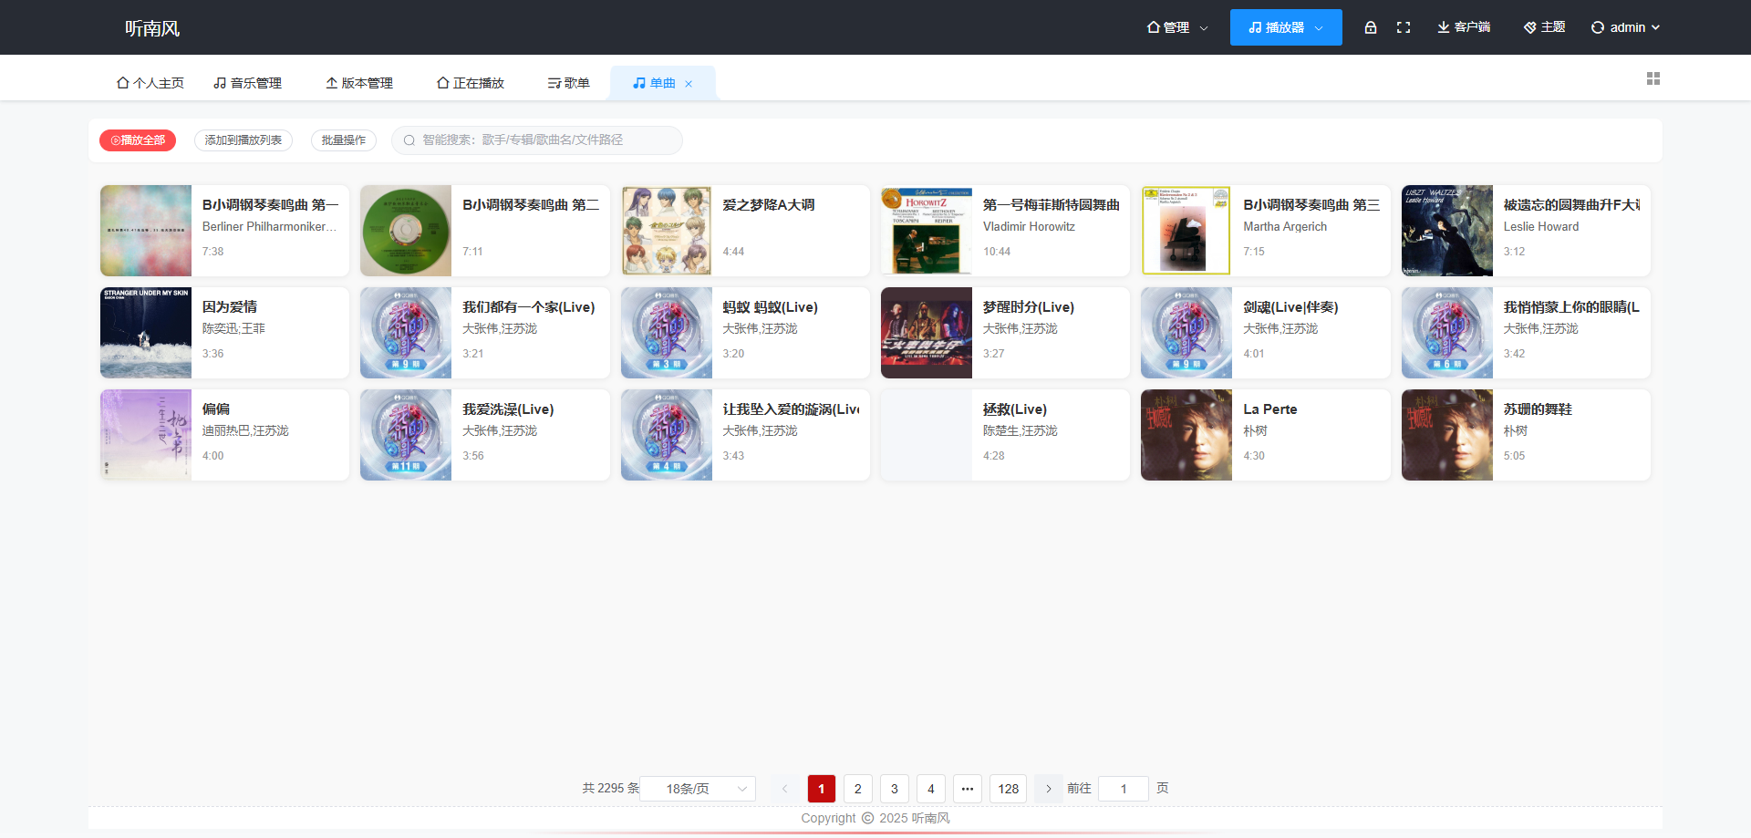Go to page 4

(x=931, y=789)
